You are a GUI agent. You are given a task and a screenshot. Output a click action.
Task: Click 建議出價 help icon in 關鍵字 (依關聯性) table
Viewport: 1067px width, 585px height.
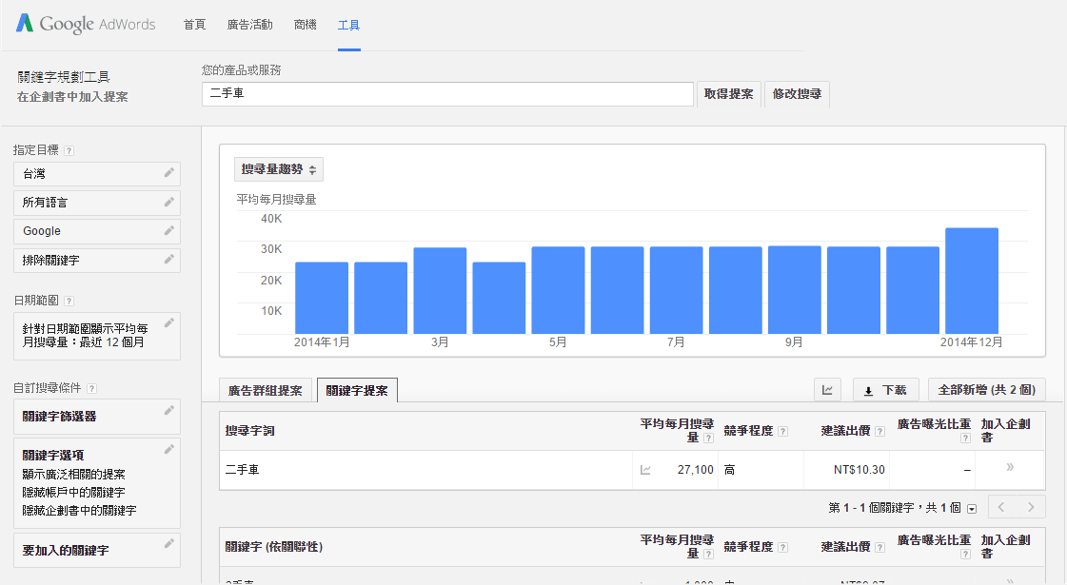[879, 547]
